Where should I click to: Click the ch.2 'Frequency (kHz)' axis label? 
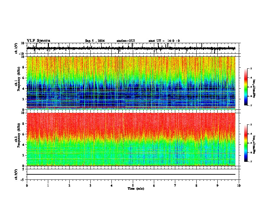[x=19, y=135]
